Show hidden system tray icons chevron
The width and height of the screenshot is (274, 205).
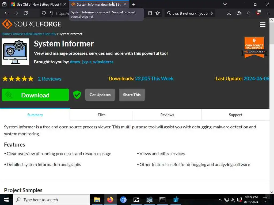[x=220, y=200]
